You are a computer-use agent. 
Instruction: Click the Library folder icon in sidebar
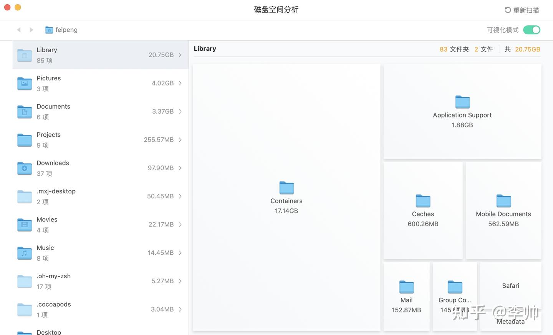coord(25,55)
